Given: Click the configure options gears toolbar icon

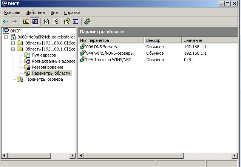Looking at the screenshot, I should (87, 21).
